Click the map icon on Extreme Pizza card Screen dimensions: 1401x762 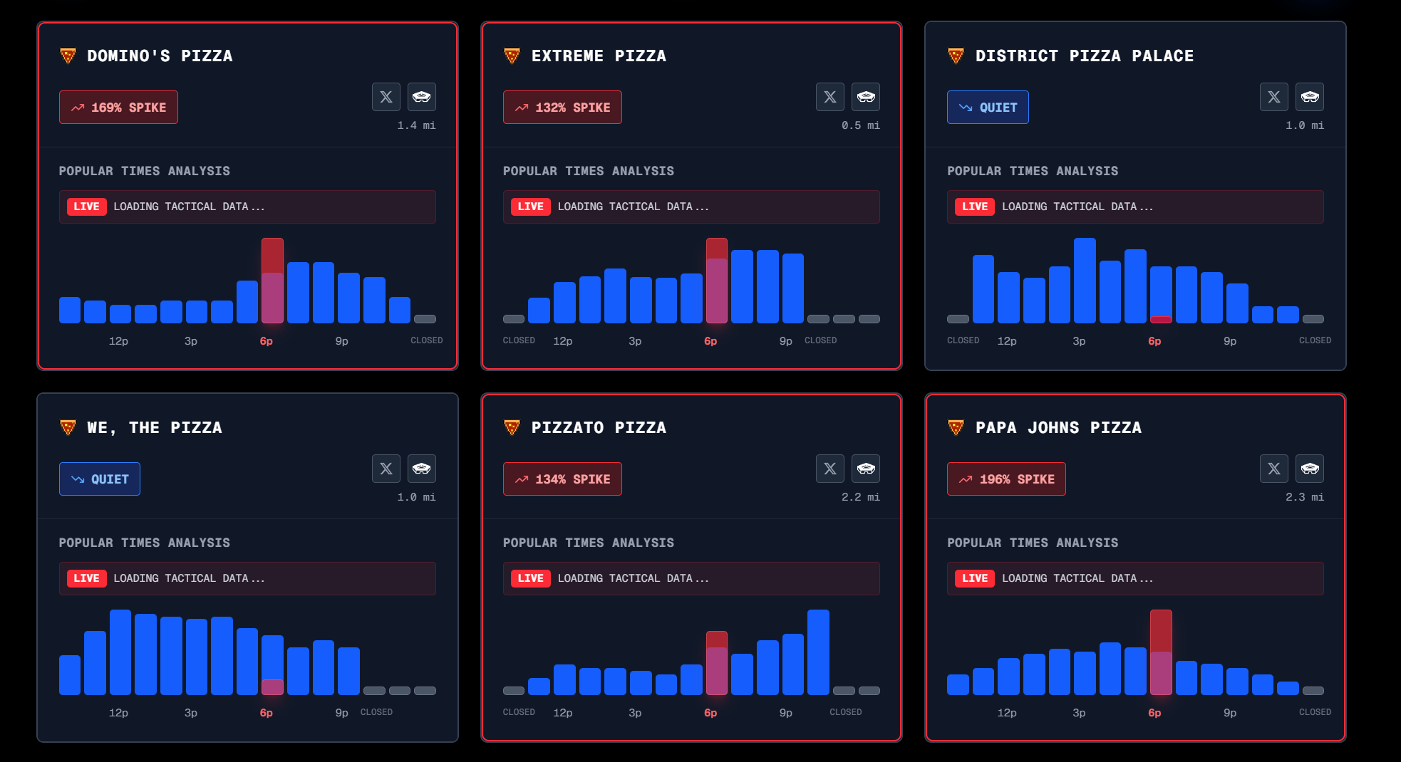[x=866, y=97]
